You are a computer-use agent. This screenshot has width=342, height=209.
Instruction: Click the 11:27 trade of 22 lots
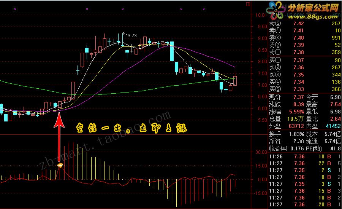tap(305, 163)
